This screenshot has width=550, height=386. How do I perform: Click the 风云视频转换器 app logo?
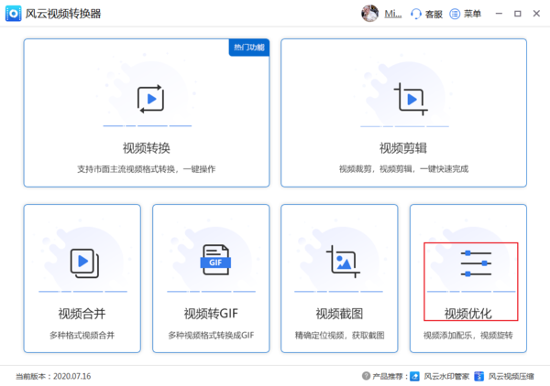[x=13, y=14]
